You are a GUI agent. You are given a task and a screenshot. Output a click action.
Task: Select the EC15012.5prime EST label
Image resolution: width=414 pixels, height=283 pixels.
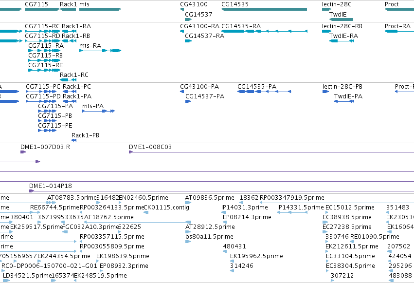pyautogui.click(x=350, y=208)
